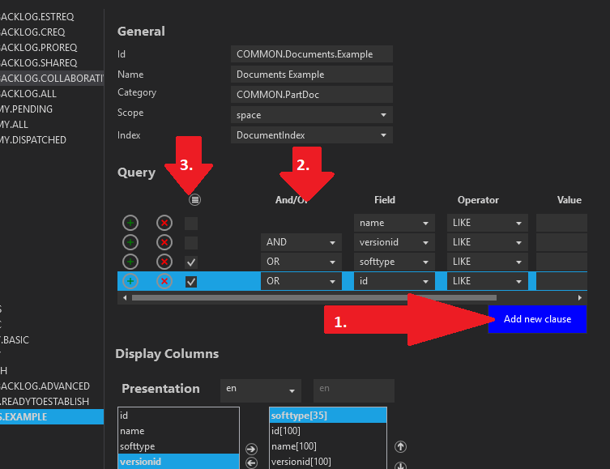Click the Add new clause button
This screenshot has width=610, height=469.
pos(537,319)
